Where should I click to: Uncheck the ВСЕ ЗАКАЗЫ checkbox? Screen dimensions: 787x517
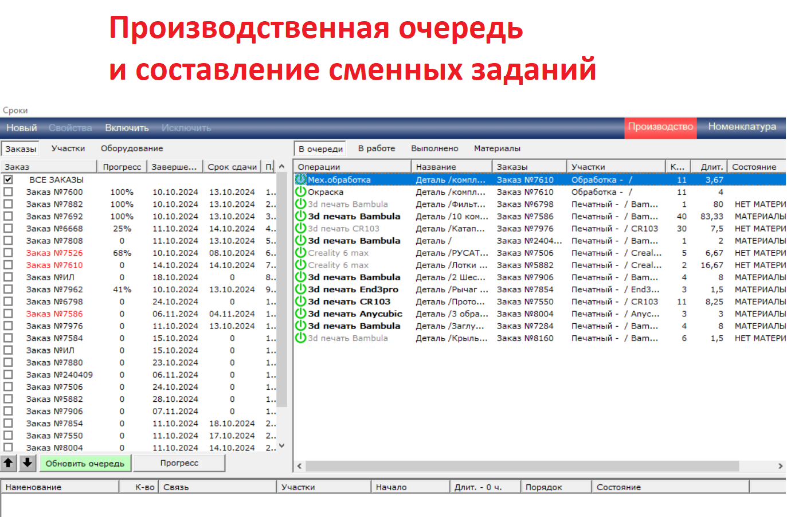[7, 179]
